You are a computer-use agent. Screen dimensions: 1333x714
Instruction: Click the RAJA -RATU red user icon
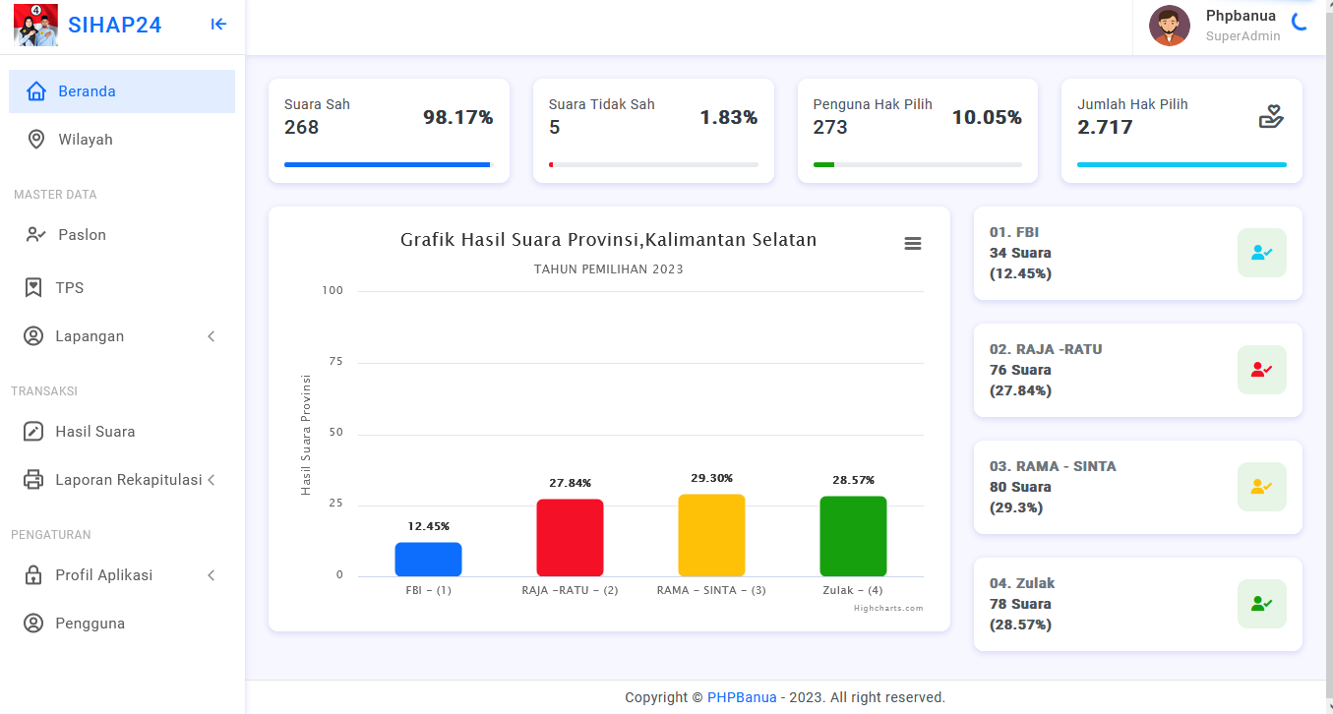1261,370
